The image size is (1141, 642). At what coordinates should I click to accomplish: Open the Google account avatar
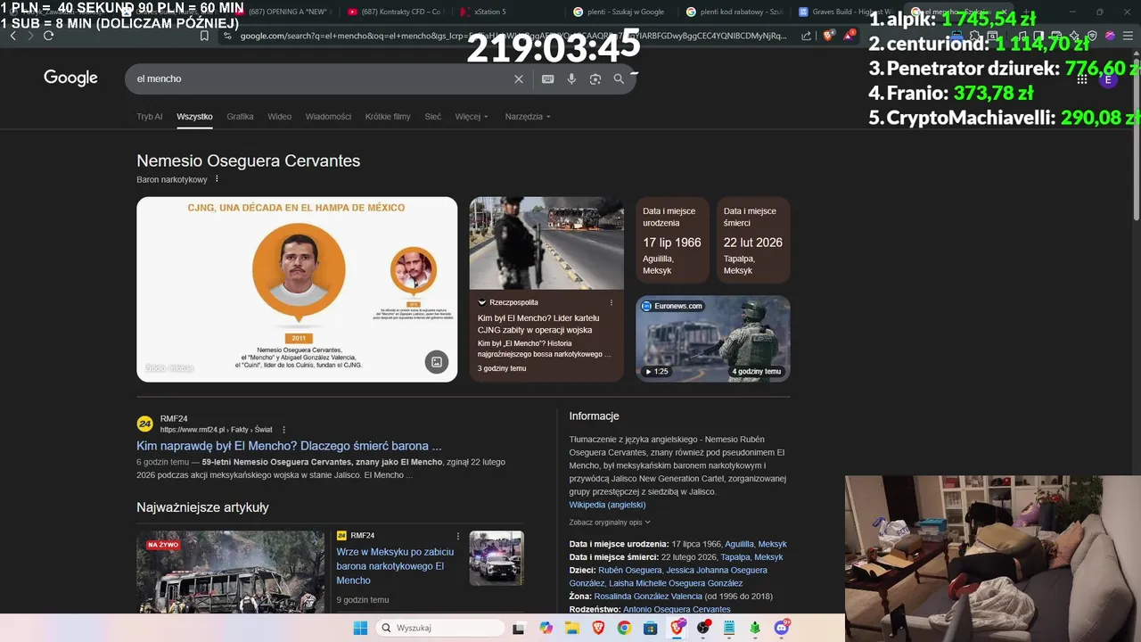(x=1108, y=79)
